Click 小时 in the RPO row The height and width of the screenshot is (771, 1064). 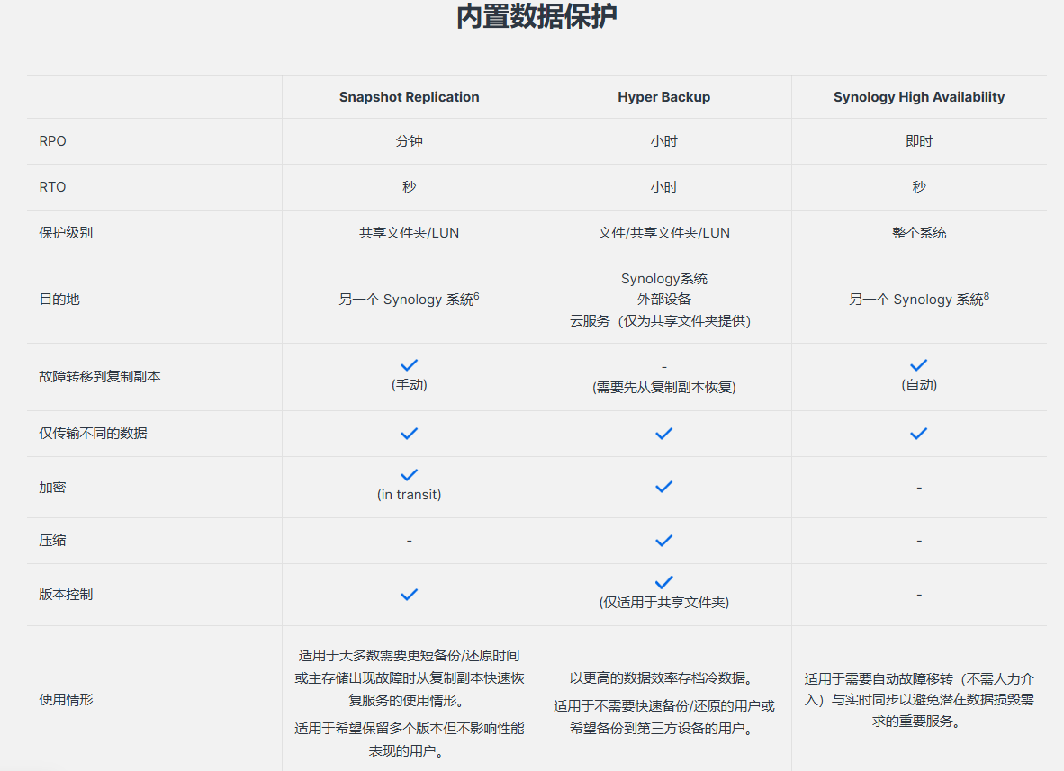tap(663, 141)
